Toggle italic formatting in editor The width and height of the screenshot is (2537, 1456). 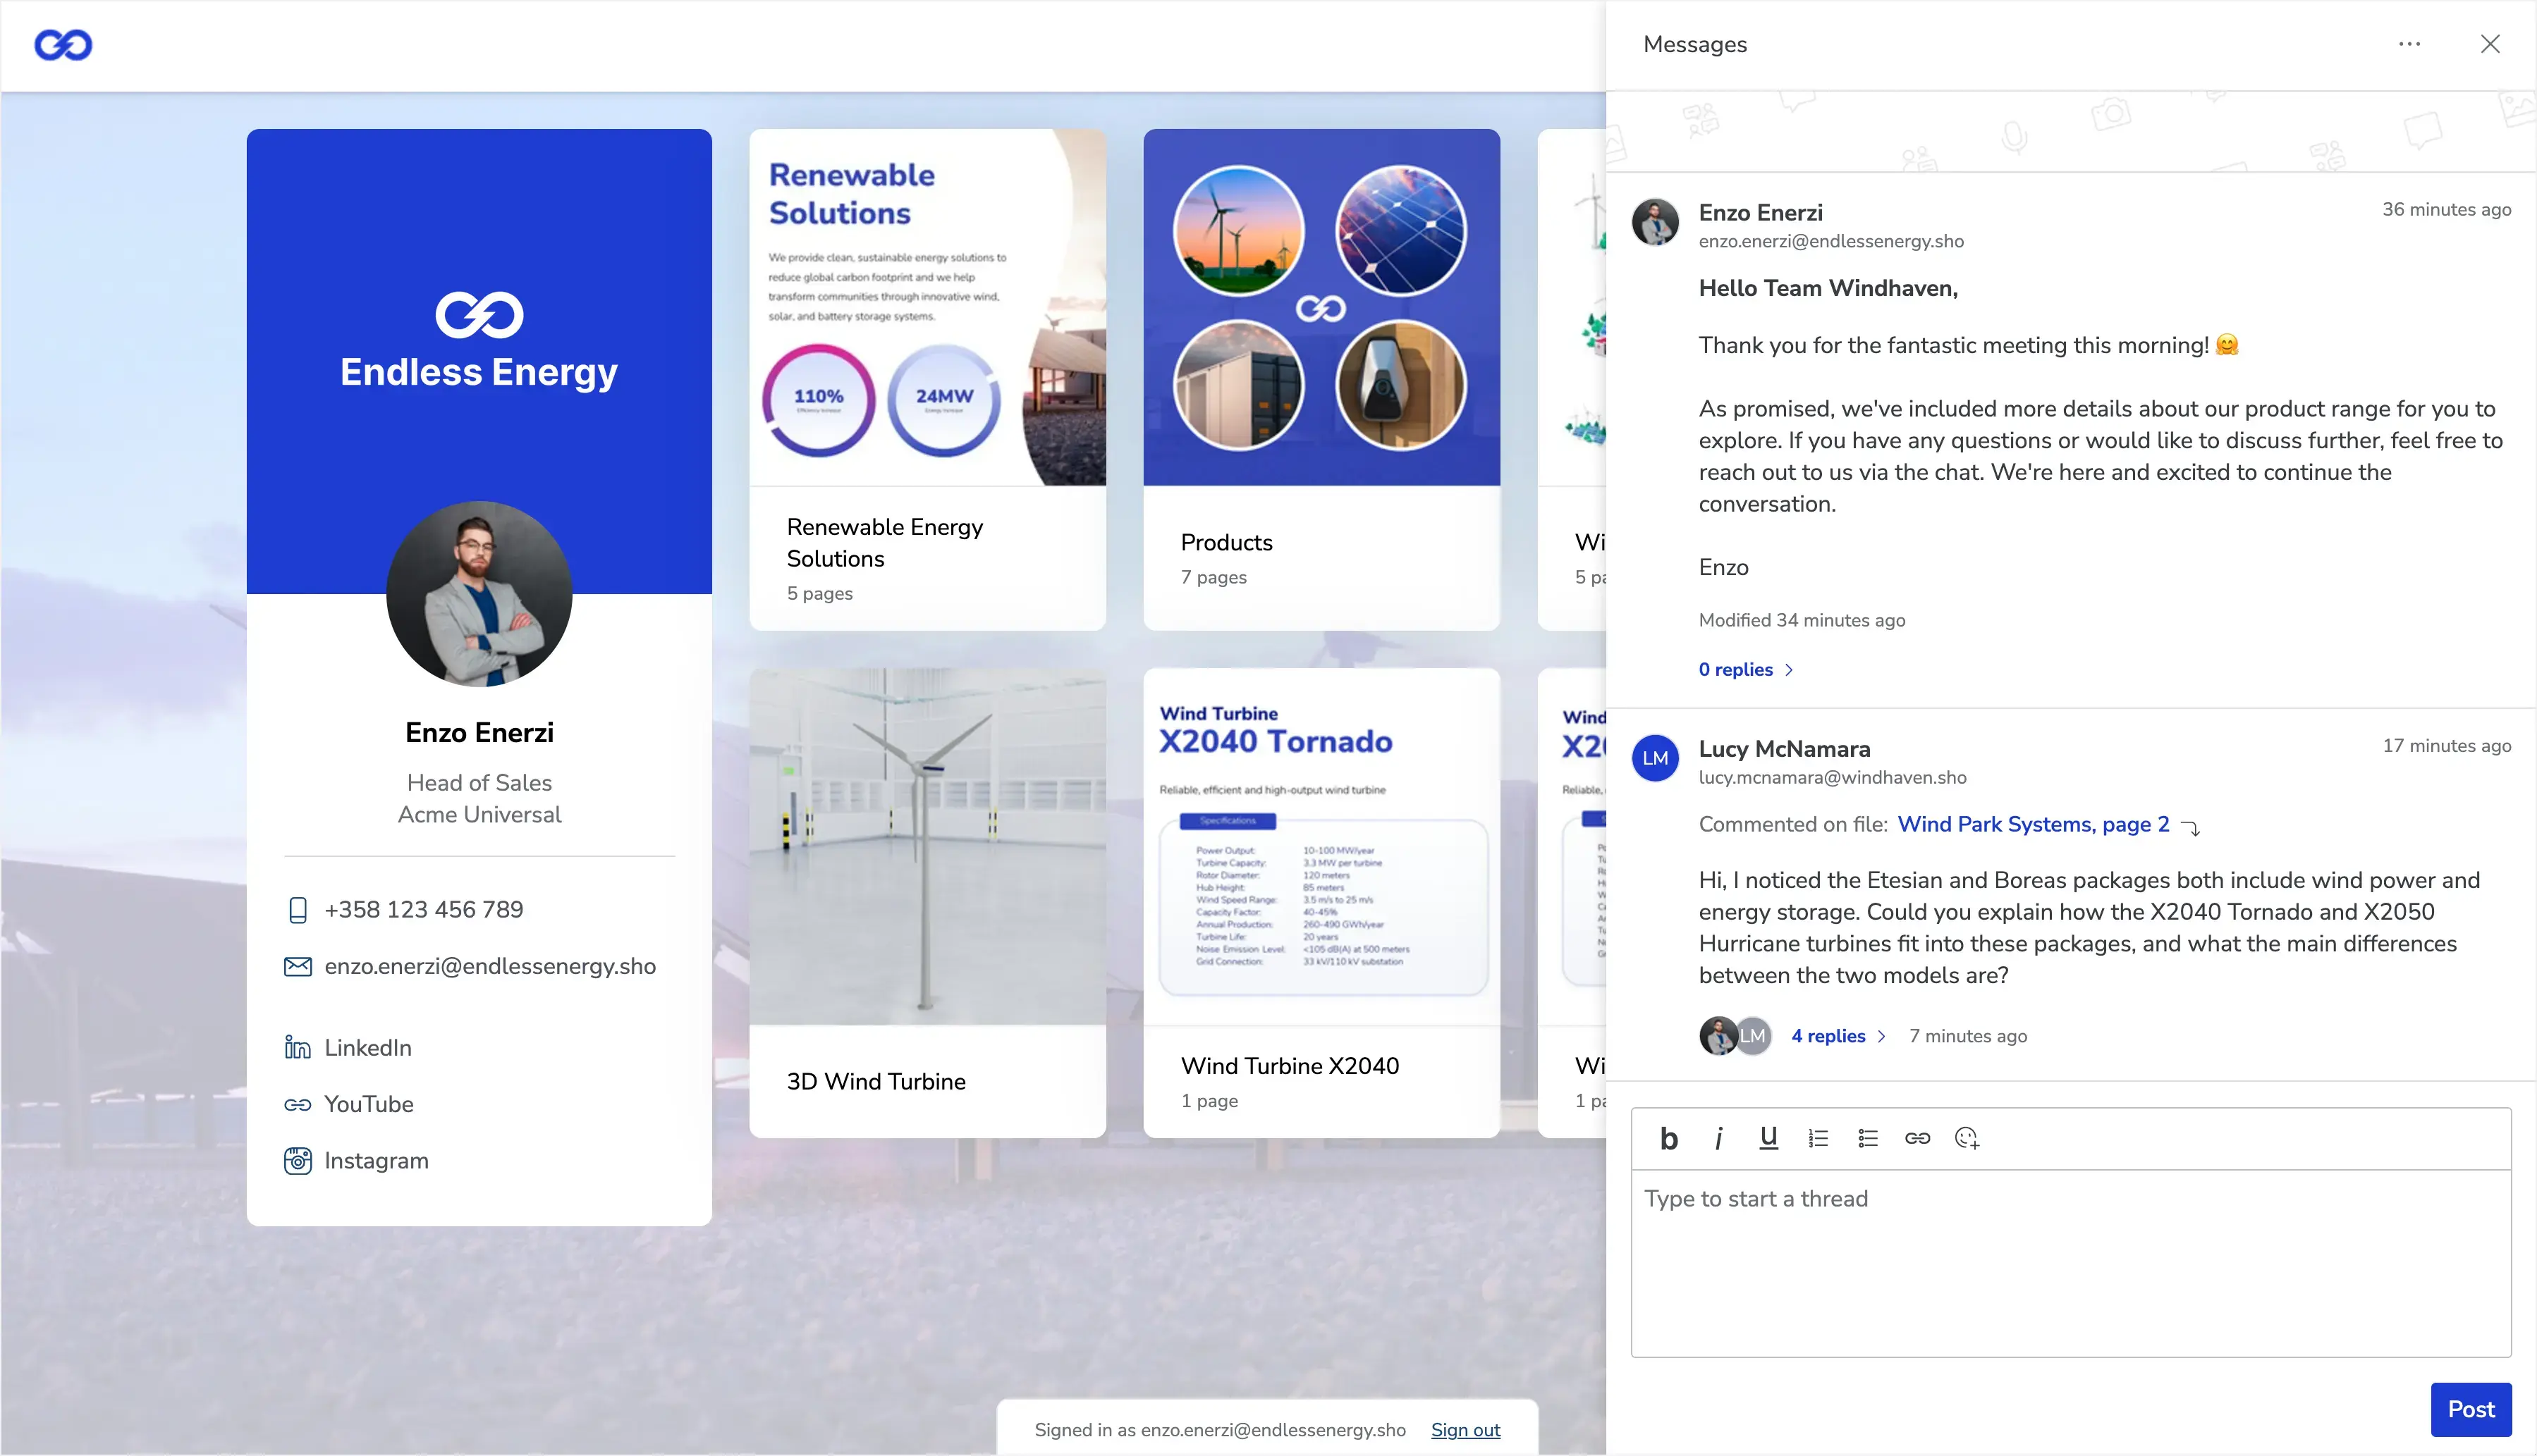[x=1718, y=1138]
